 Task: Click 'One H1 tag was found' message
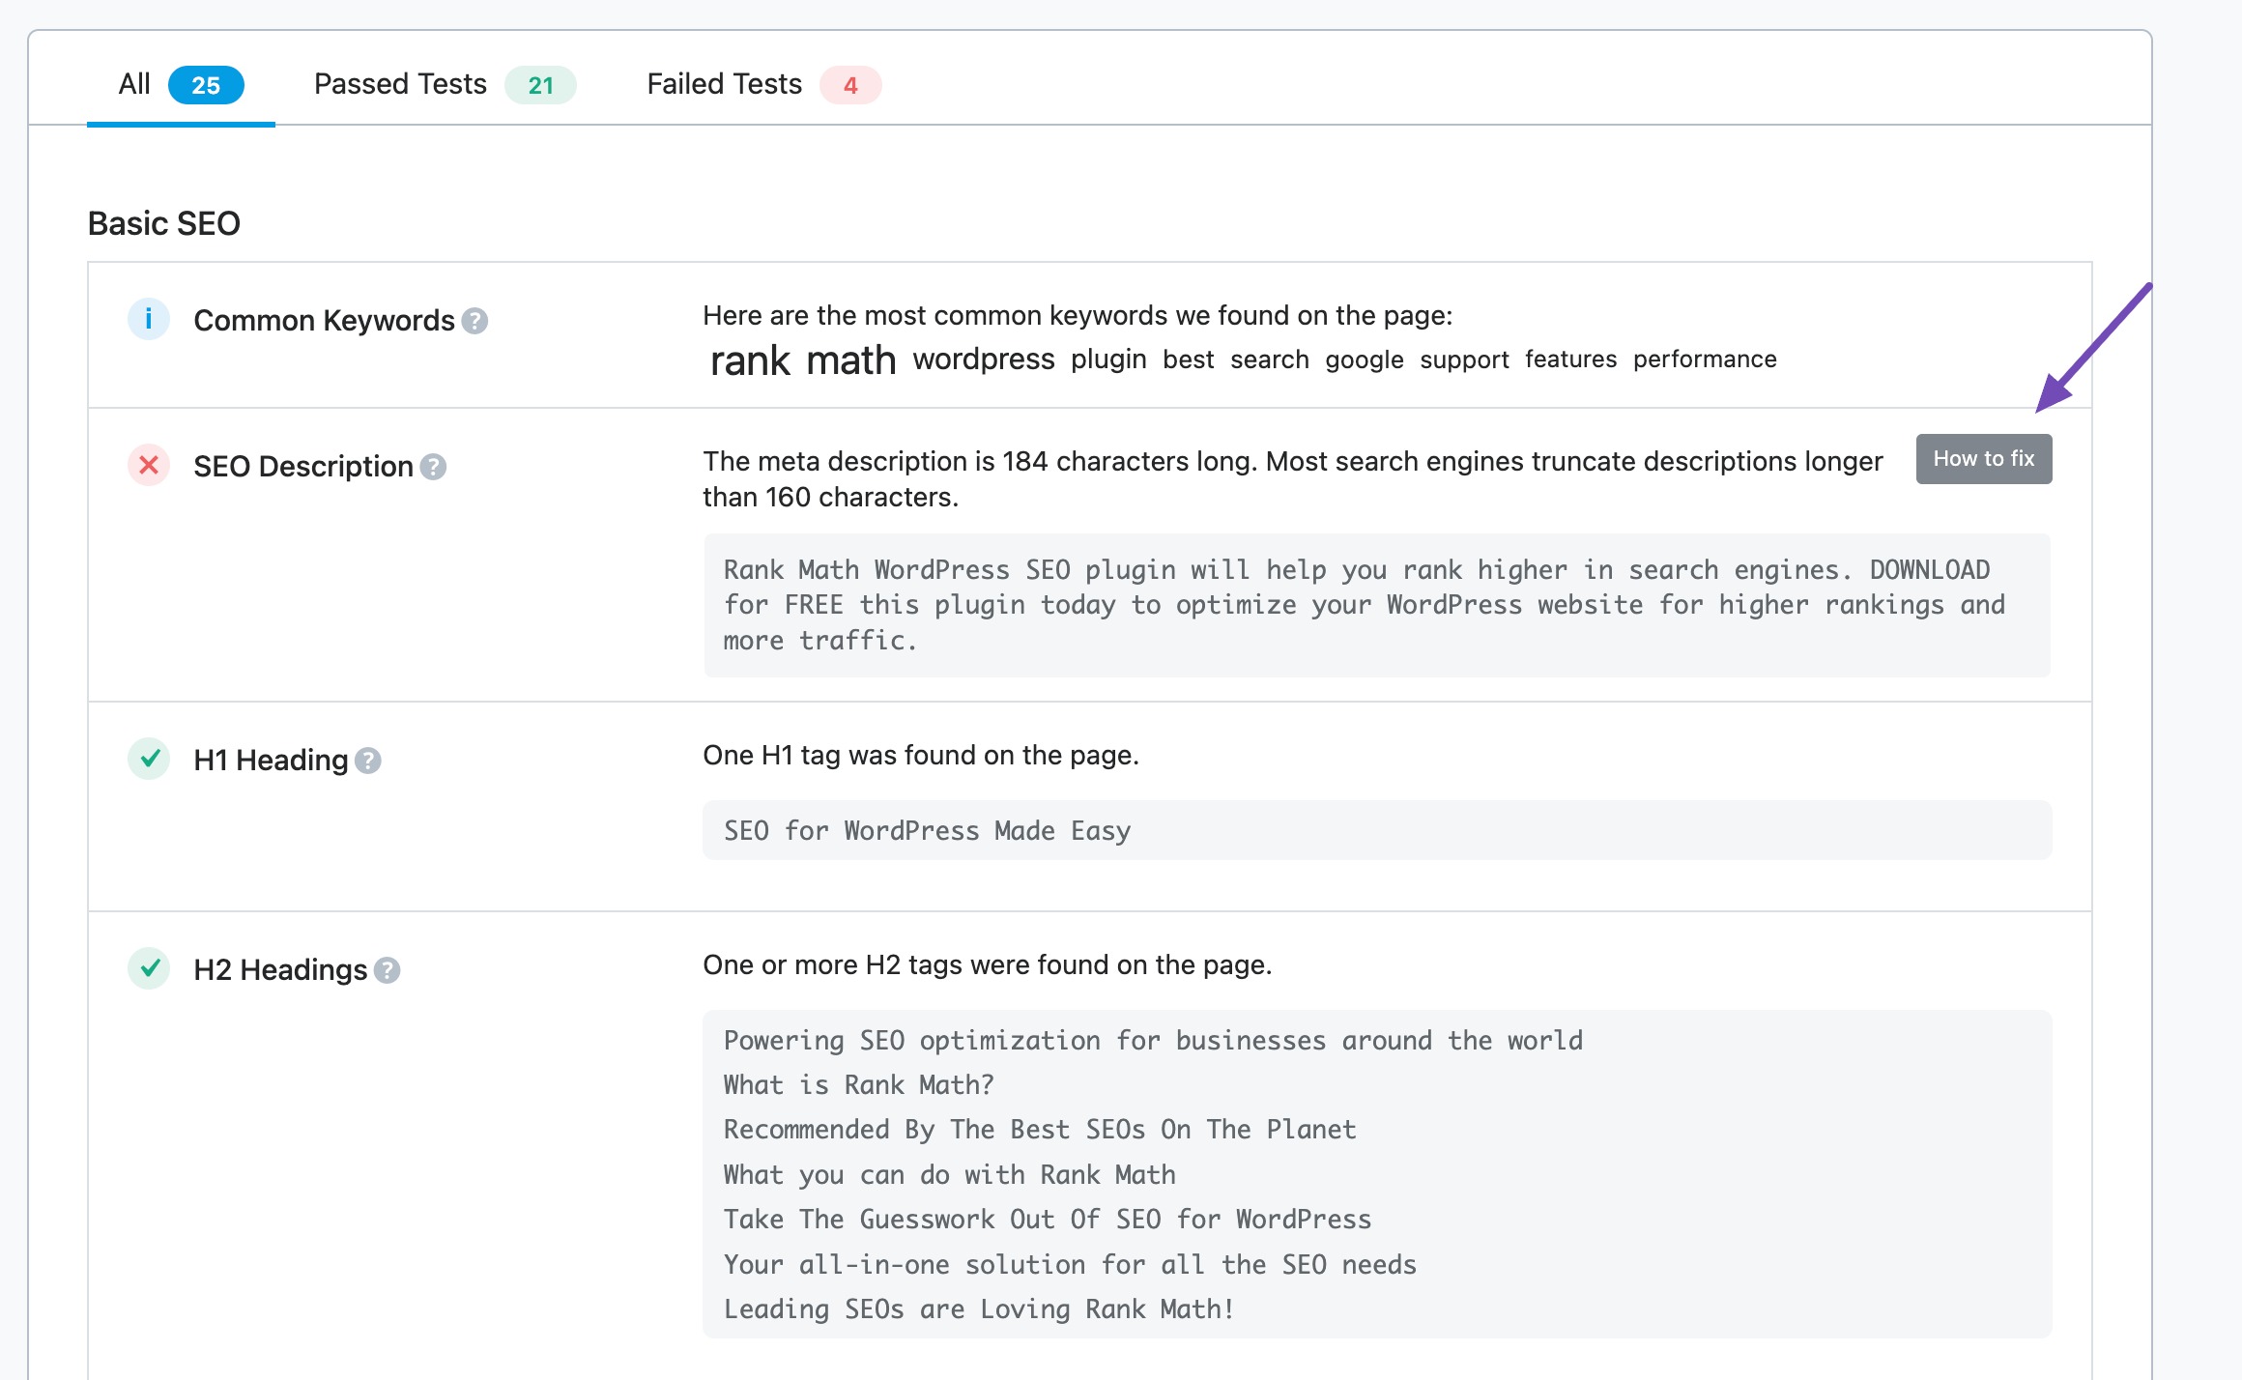pyautogui.click(x=921, y=756)
